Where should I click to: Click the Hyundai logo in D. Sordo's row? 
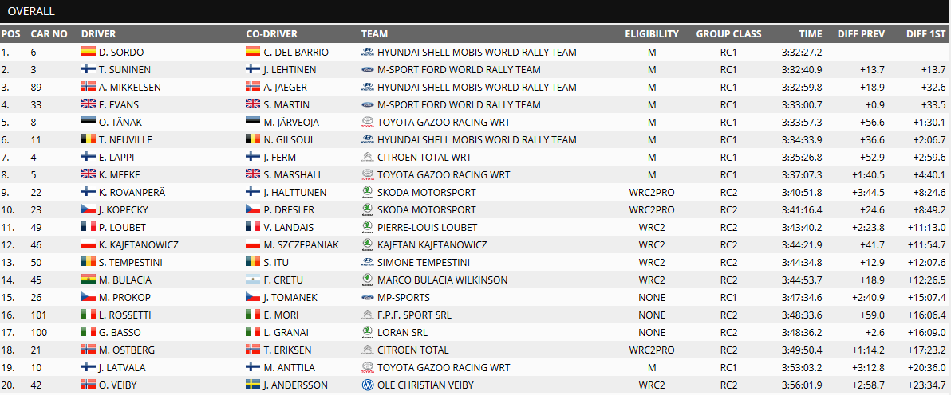click(x=367, y=52)
